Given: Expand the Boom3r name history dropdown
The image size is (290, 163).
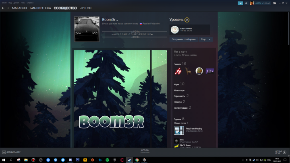Looking at the screenshot, I should point(117,20).
